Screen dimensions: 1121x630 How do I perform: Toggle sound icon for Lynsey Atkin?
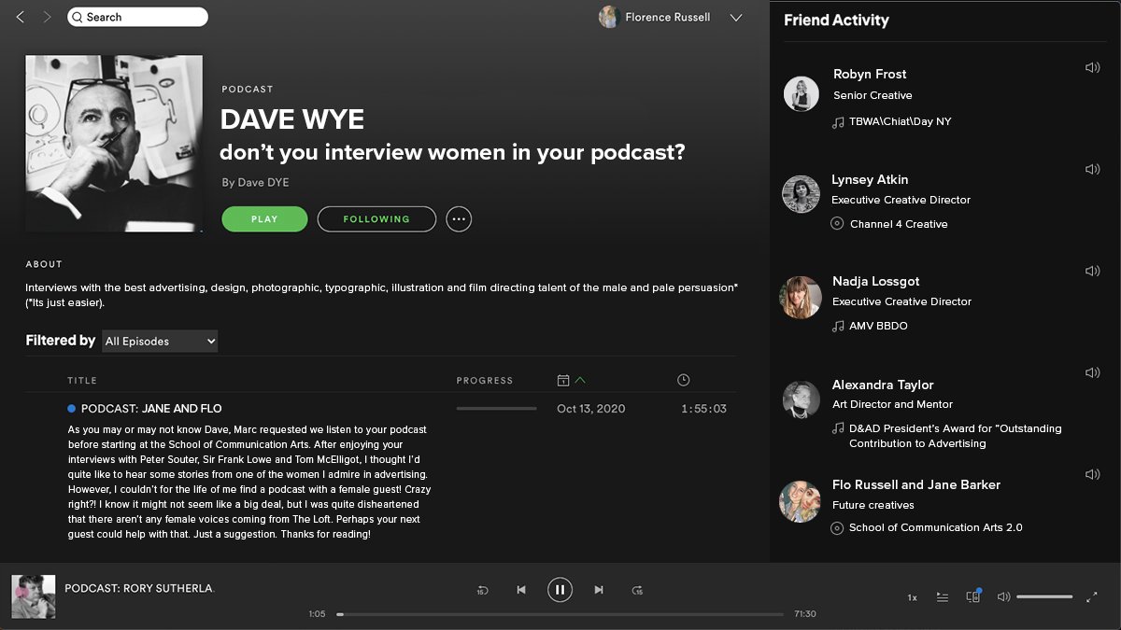pyautogui.click(x=1092, y=169)
